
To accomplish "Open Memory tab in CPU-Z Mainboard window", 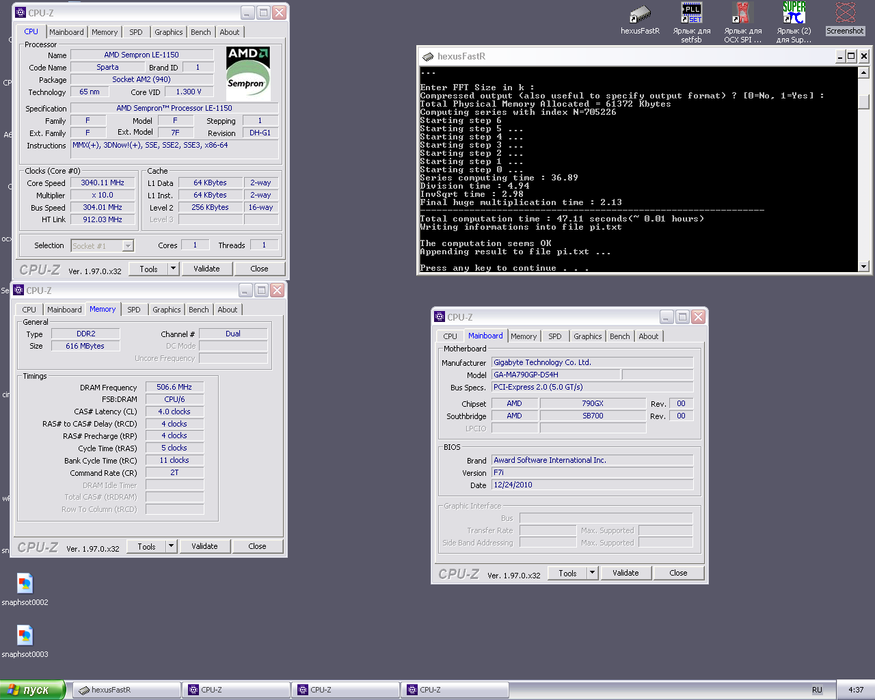I will coord(524,336).
